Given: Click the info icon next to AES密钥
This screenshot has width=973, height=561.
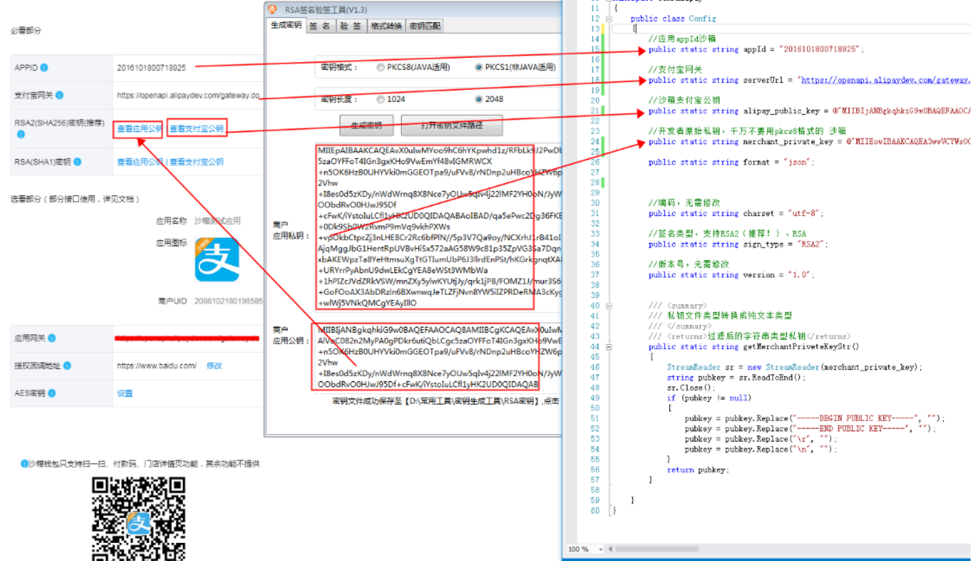Looking at the screenshot, I should coord(51,393).
